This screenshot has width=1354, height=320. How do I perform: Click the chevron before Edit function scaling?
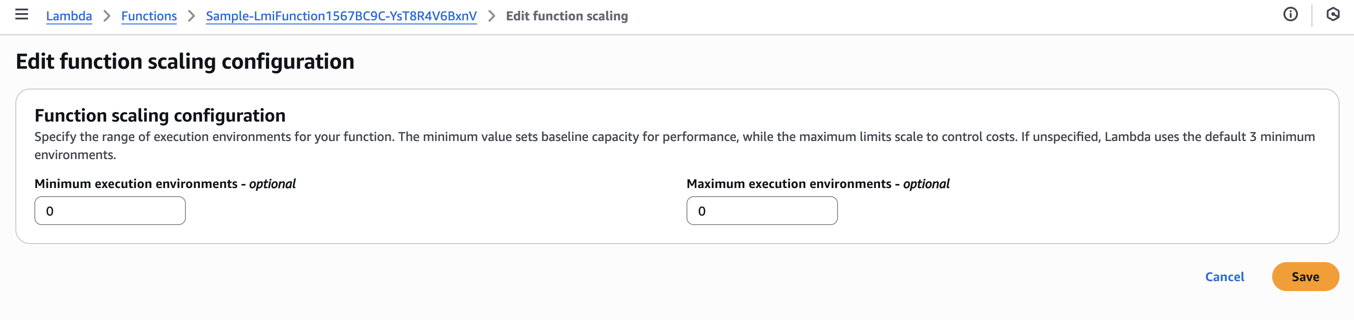(492, 16)
